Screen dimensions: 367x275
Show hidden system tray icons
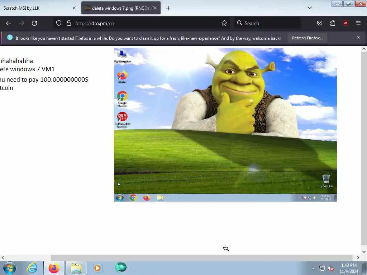pos(313,268)
